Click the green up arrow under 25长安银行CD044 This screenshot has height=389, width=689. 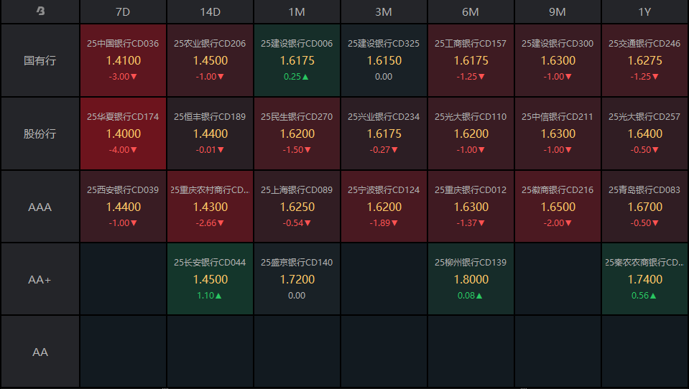point(219,296)
